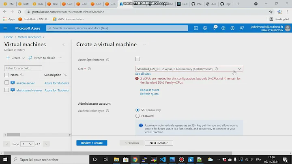
Task: Click Taper ici pour rechercher search box
Action: point(50,160)
